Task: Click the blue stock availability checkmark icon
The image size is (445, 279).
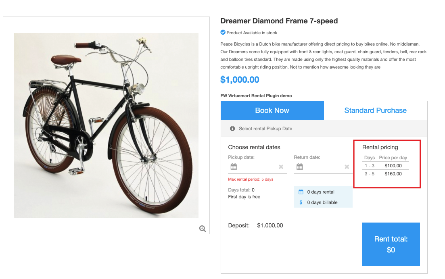Action: pos(223,33)
